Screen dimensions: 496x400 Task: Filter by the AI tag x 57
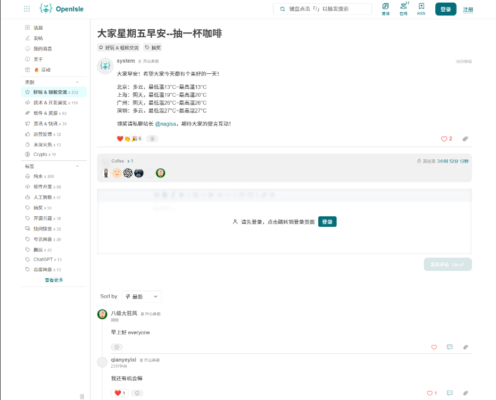pyautogui.click(x=54, y=197)
